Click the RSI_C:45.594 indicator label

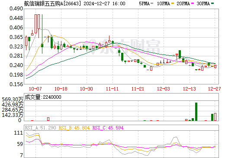[108, 128]
